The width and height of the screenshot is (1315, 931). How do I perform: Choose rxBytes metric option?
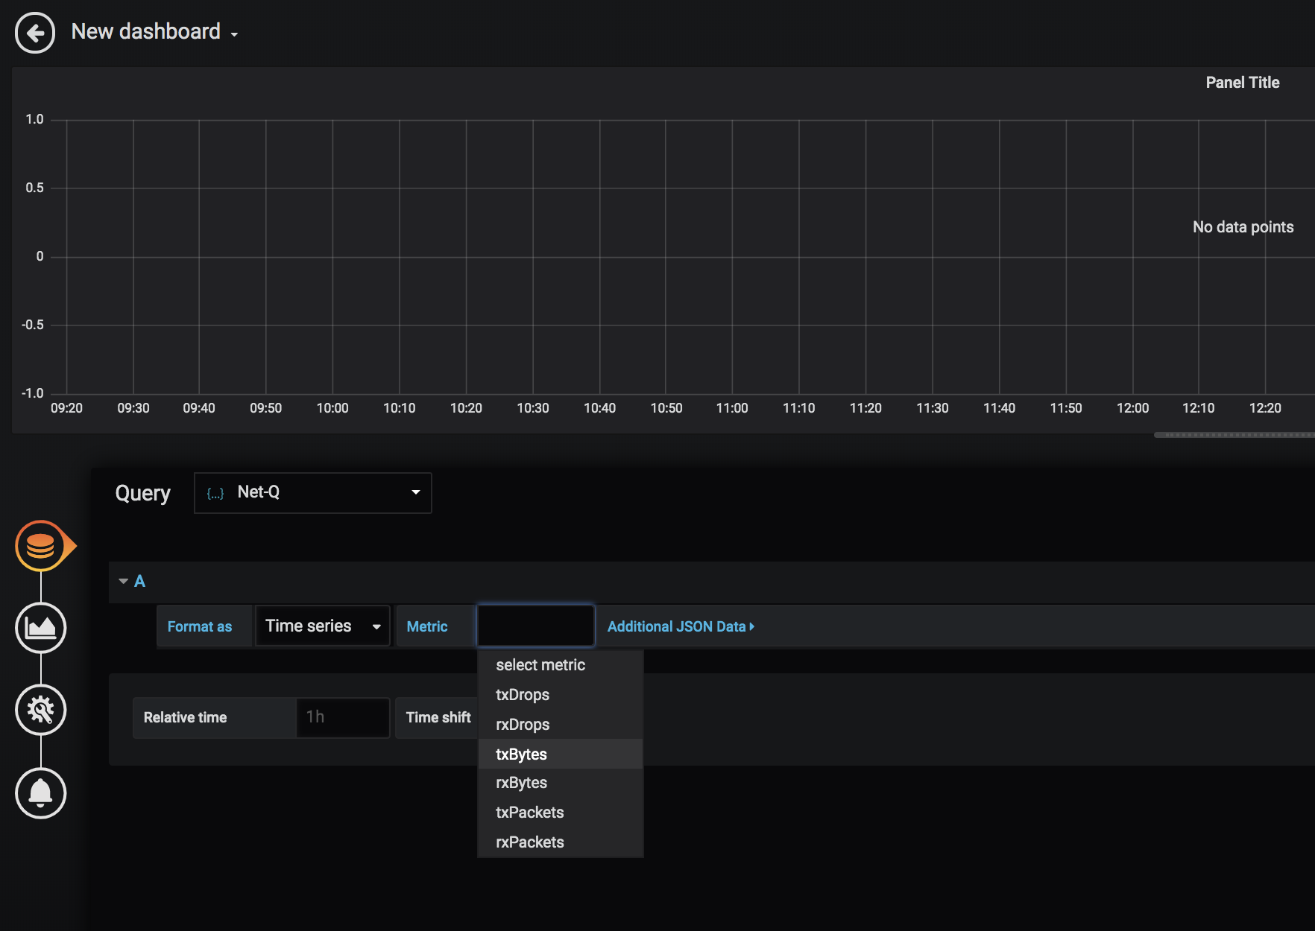coord(521,783)
